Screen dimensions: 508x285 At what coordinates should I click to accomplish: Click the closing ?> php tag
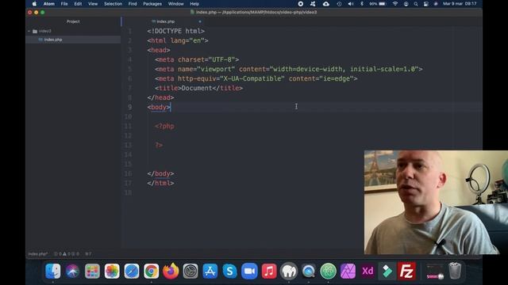pyautogui.click(x=159, y=146)
